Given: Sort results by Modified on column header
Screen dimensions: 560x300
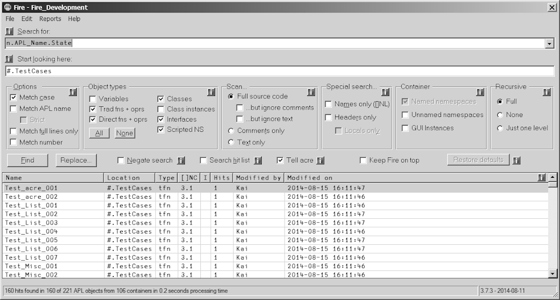Looking at the screenshot, I should point(417,178).
